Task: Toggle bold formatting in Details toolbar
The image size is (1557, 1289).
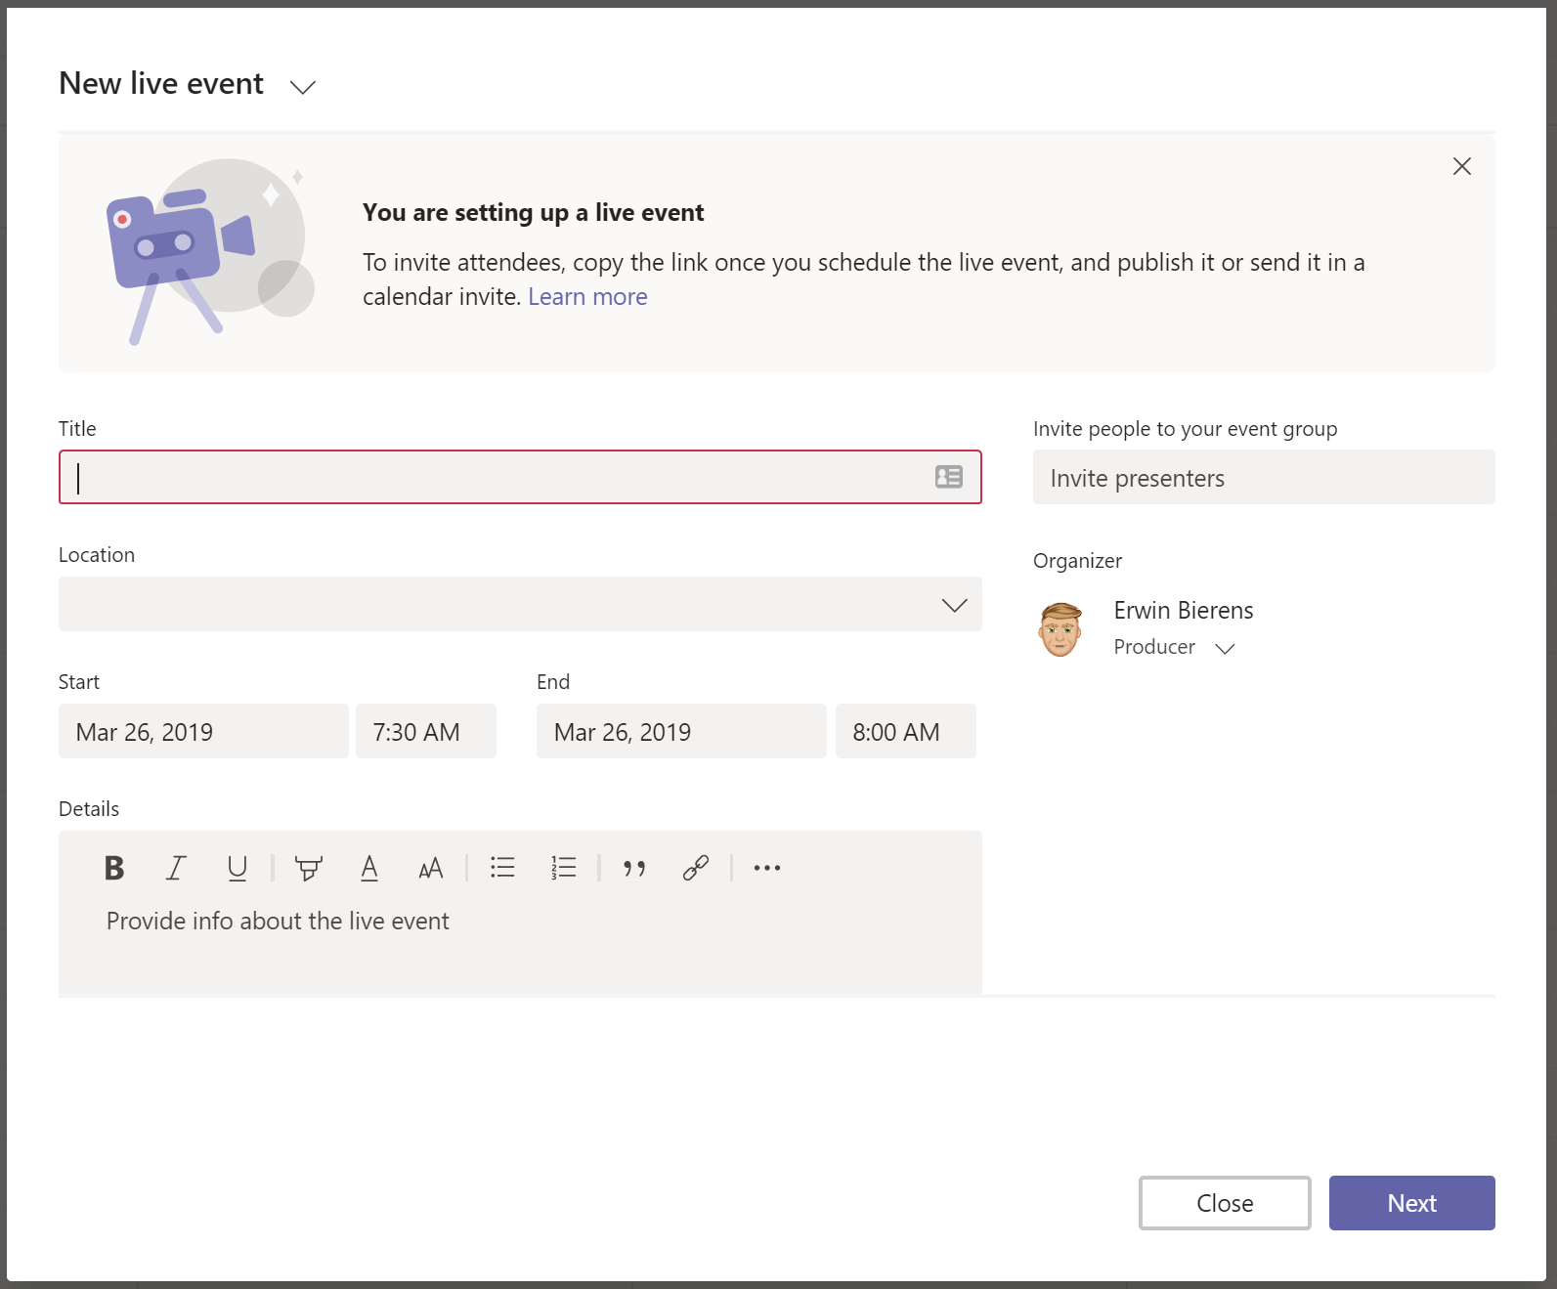Action: pos(114,868)
